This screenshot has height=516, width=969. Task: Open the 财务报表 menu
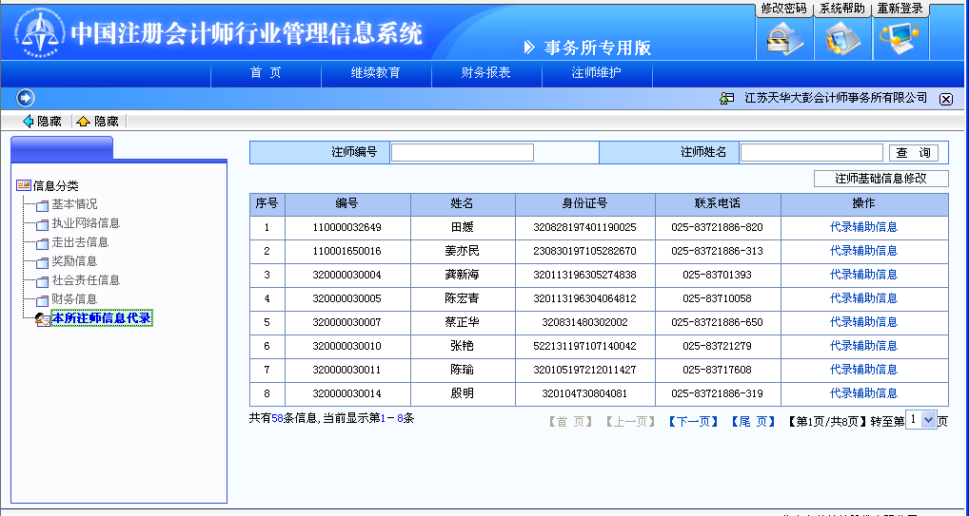click(x=486, y=73)
